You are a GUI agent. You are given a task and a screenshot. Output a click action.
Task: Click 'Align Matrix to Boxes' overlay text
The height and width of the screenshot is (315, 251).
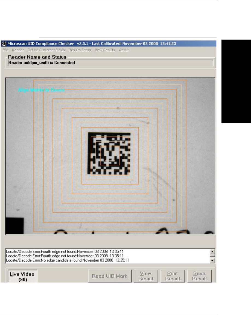click(41, 90)
